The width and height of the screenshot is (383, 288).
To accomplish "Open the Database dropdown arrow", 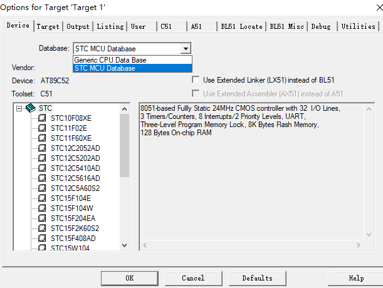I will coord(186,49).
